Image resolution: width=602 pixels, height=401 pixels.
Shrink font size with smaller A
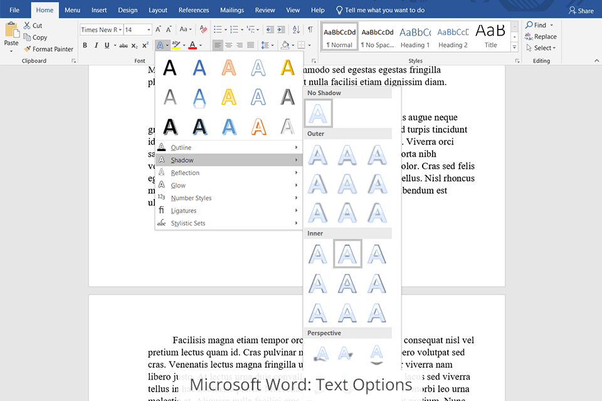(169, 29)
